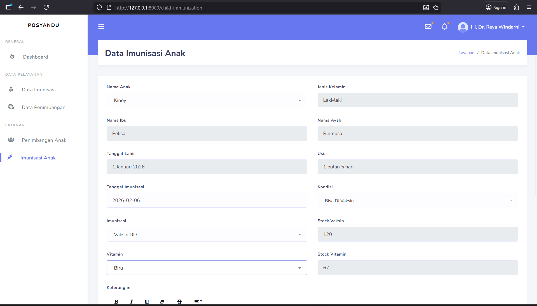This screenshot has height=306, width=537.
Task: Open Dashboard in sidebar
Action: pyautogui.click(x=36, y=57)
